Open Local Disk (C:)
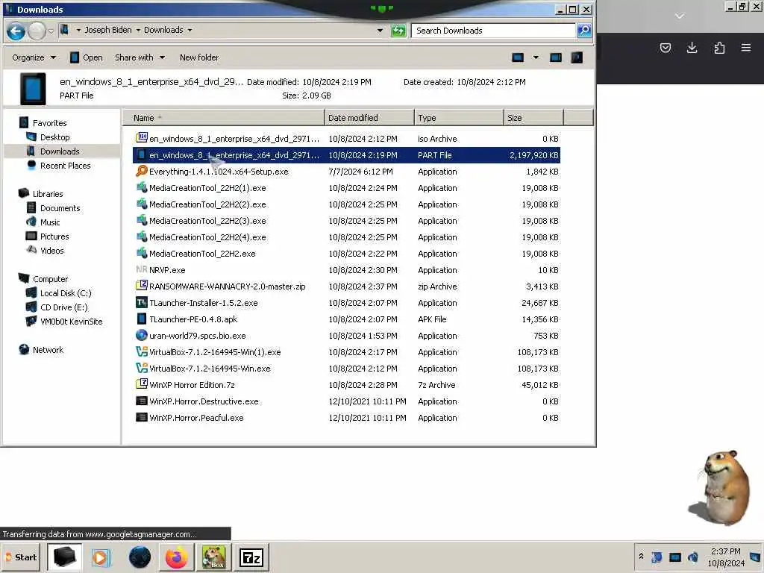Screen dimensions: 764x573 [66, 292]
